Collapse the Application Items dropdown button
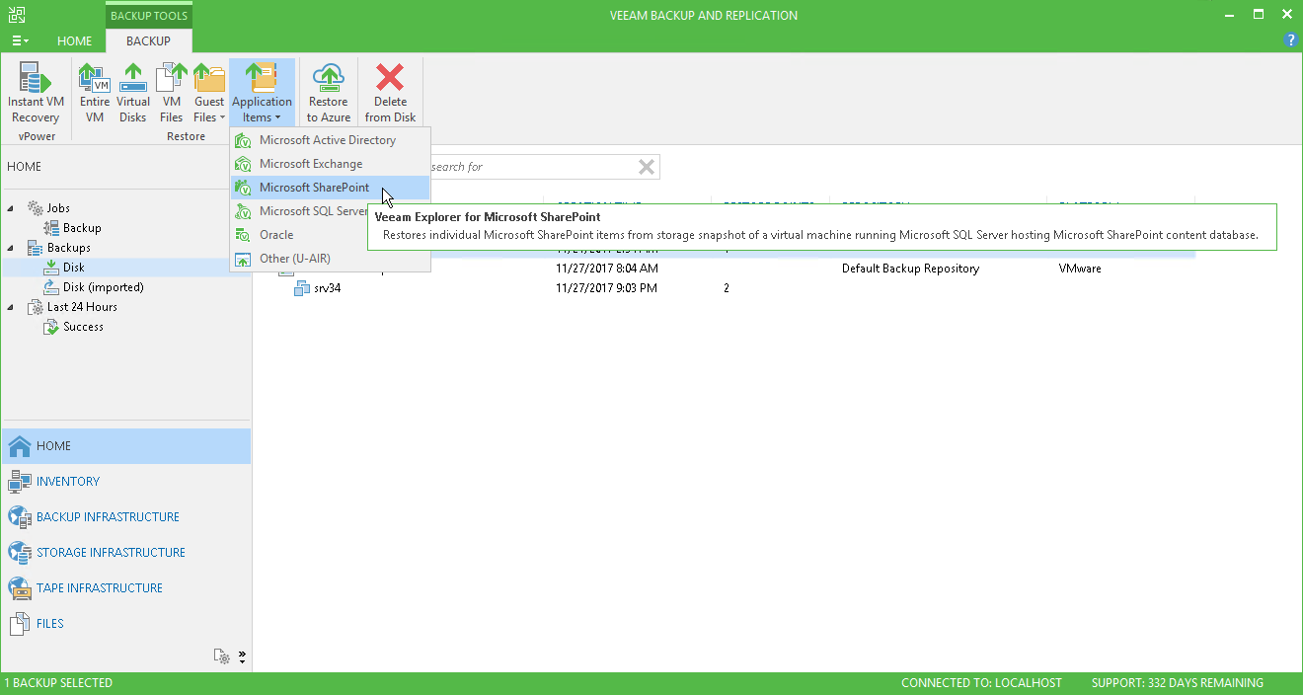Viewport: 1303px width, 695px height. [x=262, y=93]
